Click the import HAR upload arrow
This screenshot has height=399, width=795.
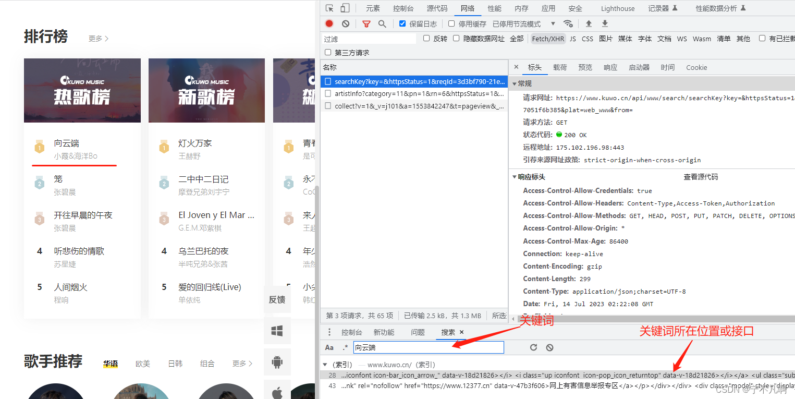click(x=589, y=23)
